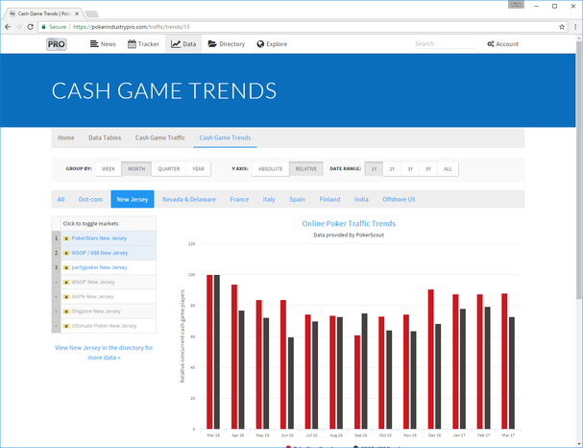The height and width of the screenshot is (448, 583).
Task: Open the Chrome three-dot menu
Action: pyautogui.click(x=575, y=27)
